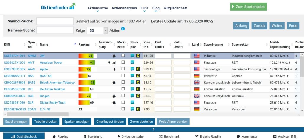304x139 pixels.
Task: Click the yellow C savings plan icon for BASF SE
Action: tap(138, 76)
